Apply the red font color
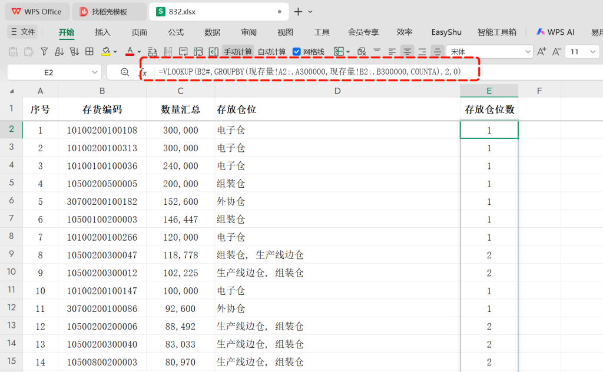603x372 pixels. coord(130,51)
